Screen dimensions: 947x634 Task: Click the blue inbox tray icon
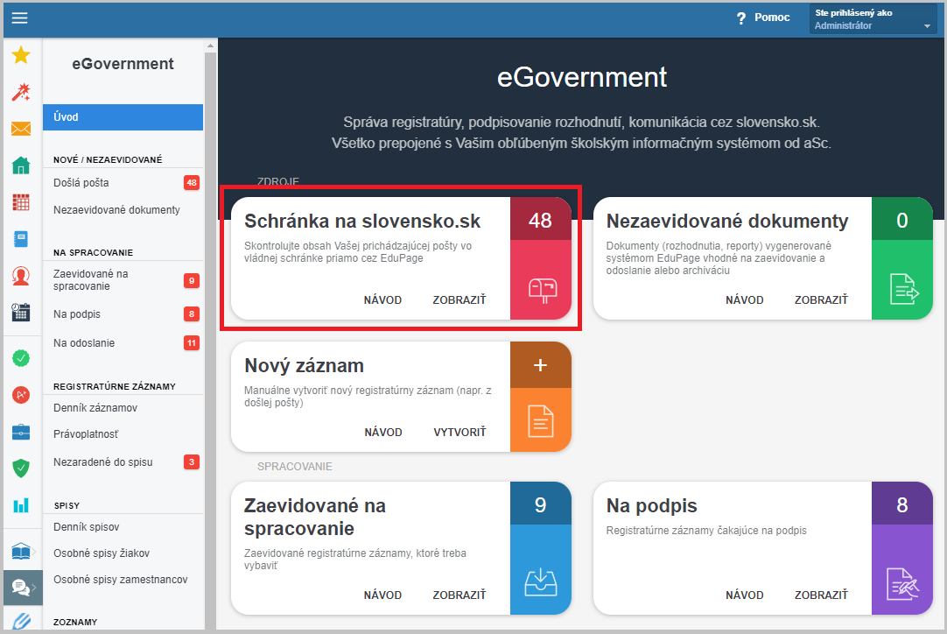point(541,582)
